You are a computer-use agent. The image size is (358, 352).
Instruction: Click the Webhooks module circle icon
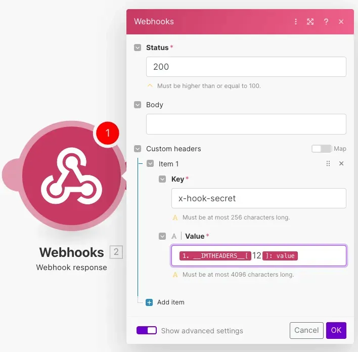71,175
